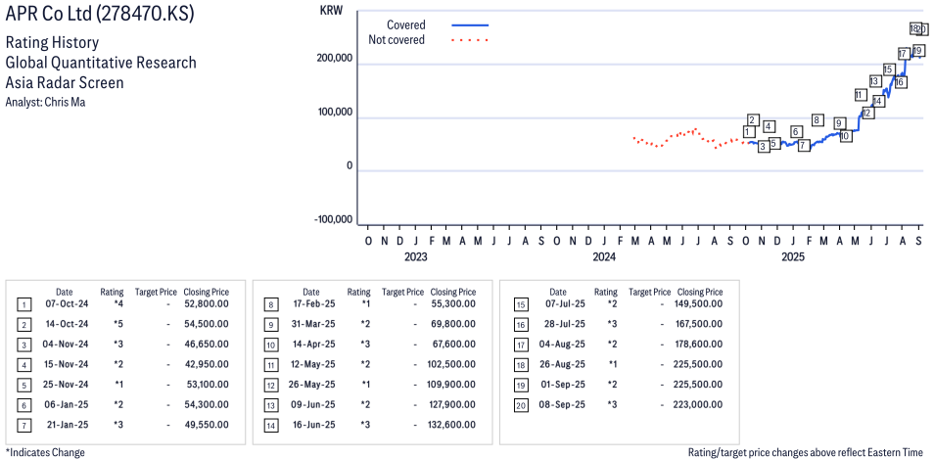Click the numbered box 8 beside 17-Feb-25
Screen dimensions: 934x459
pos(270,305)
